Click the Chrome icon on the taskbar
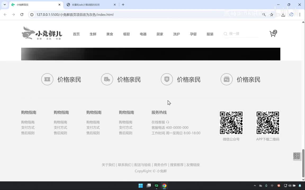This screenshot has width=305, height=190. pos(164,186)
